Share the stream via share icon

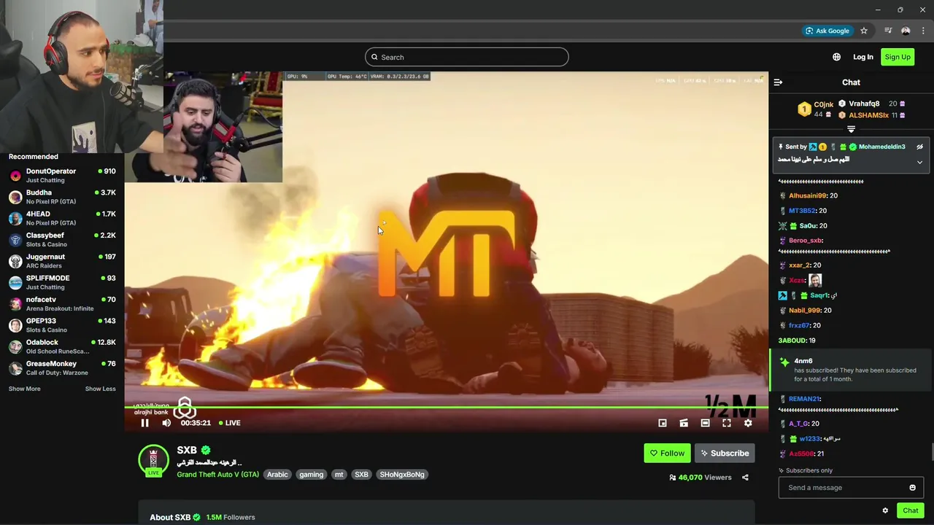coord(745,478)
